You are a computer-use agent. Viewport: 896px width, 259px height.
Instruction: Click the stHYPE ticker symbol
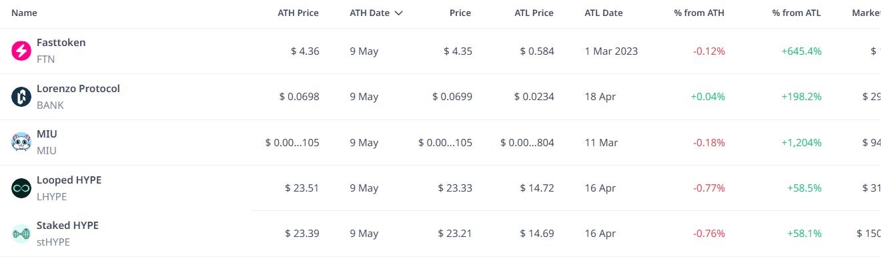(53, 242)
